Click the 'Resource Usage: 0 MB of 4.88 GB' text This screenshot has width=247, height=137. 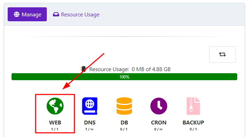point(130,69)
